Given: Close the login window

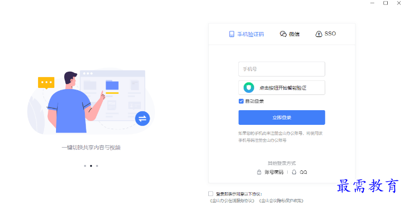Looking at the screenshot, I should point(399,3).
